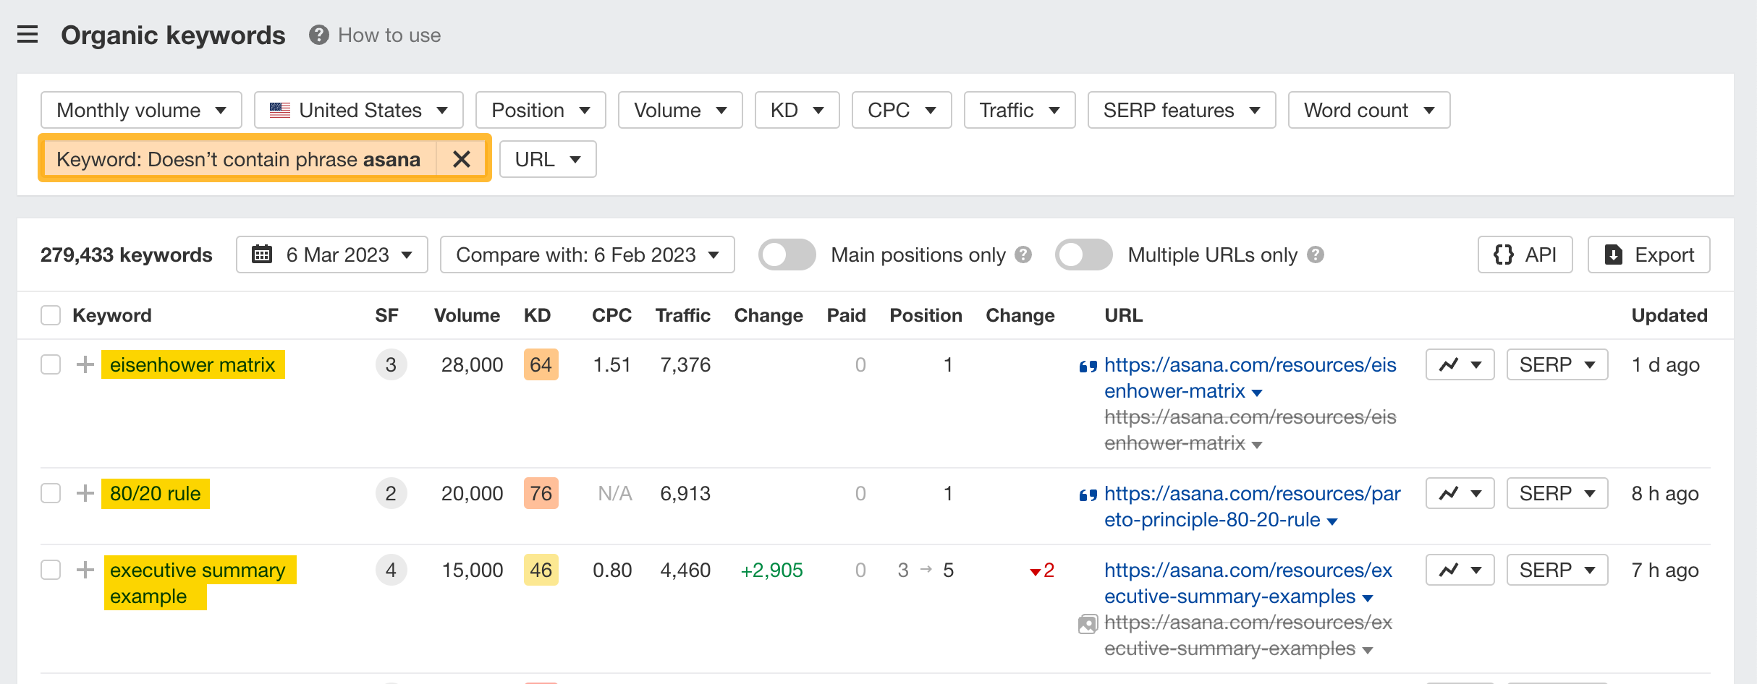Open the Monthly volume dropdown
The width and height of the screenshot is (1757, 684).
141,110
